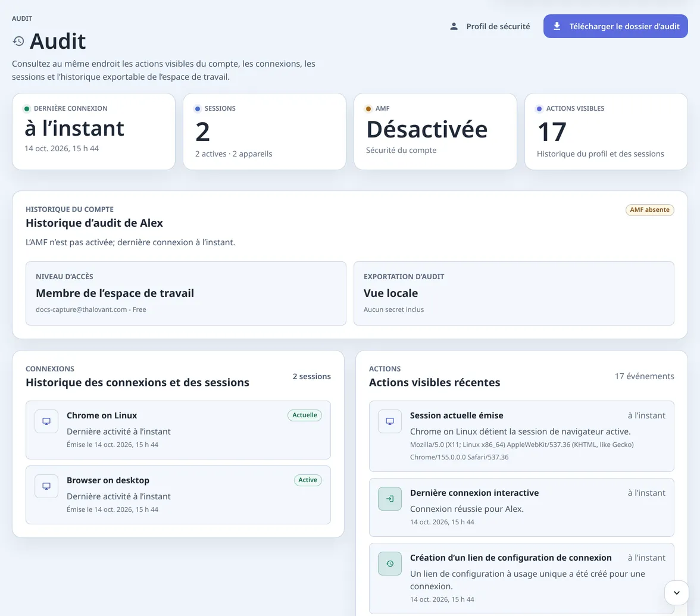
Task: Click the 2 sessions count label
Action: pyautogui.click(x=312, y=376)
